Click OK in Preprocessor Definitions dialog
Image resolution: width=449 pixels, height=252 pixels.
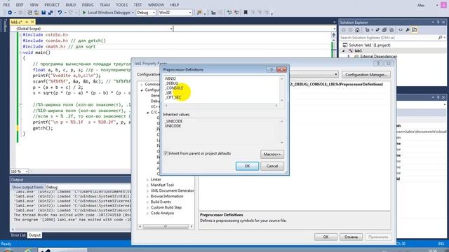coord(247,166)
